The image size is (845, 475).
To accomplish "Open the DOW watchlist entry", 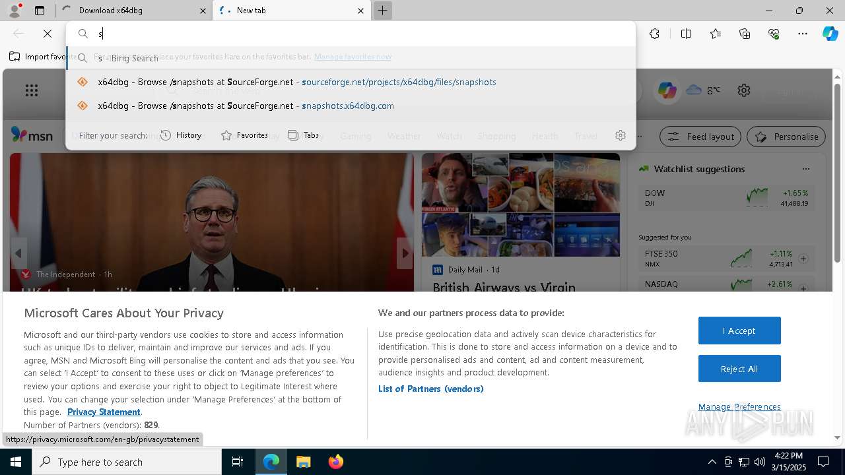I will pos(726,197).
